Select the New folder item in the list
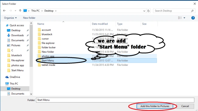 48,52
